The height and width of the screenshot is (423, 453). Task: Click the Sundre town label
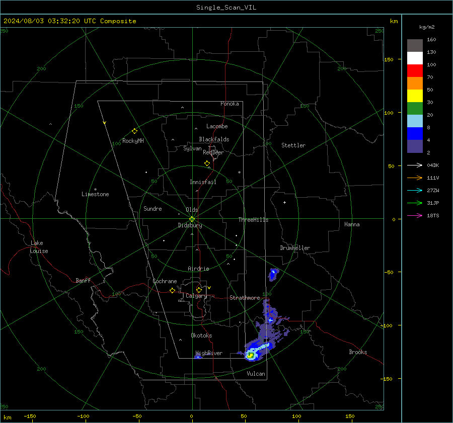pos(153,209)
